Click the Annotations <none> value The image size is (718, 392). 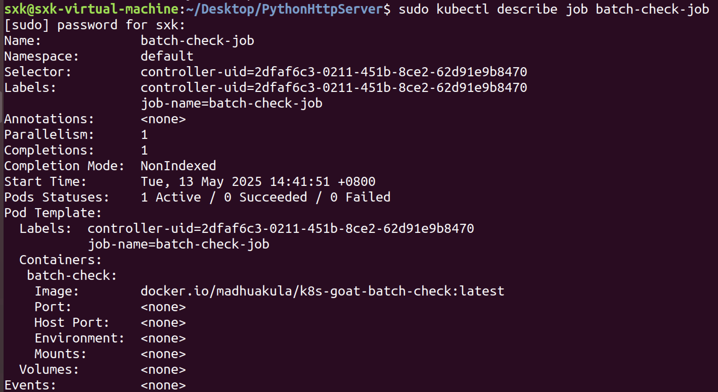click(x=163, y=119)
